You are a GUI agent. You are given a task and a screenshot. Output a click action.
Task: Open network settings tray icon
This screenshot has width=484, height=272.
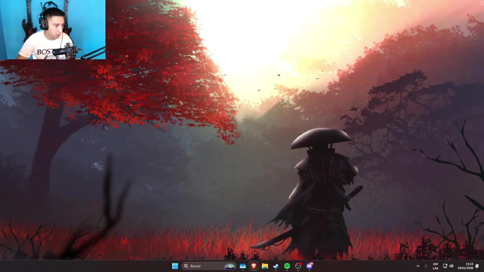445,266
